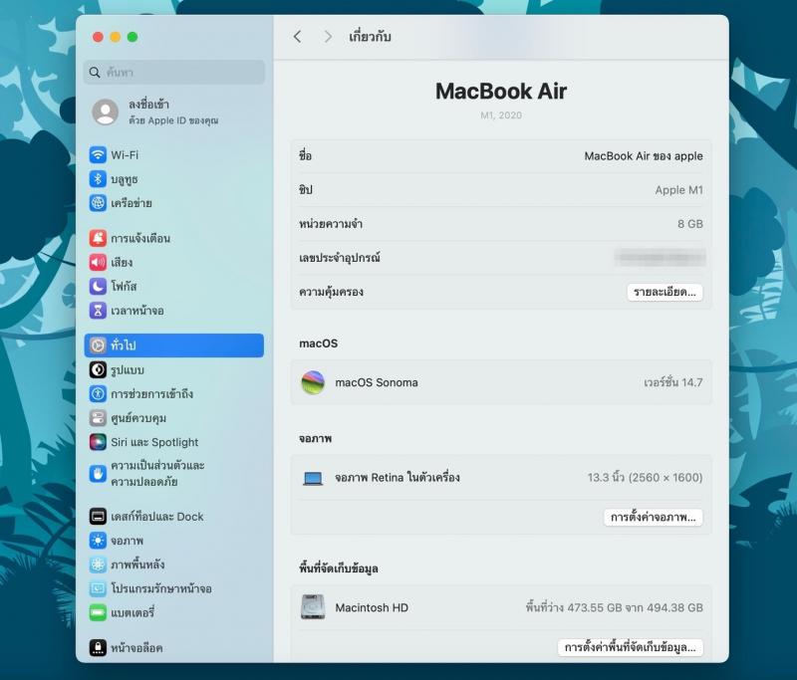Open the Battery (แบตเตอรี่) icon
Image resolution: width=797 pixels, height=680 pixels.
point(98,612)
